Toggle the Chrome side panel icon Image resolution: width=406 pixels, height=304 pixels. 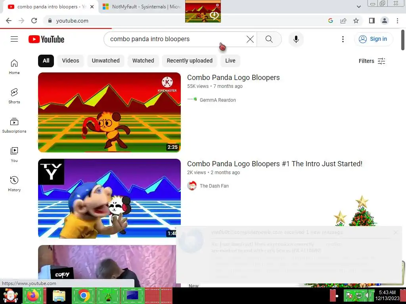tap(372, 21)
